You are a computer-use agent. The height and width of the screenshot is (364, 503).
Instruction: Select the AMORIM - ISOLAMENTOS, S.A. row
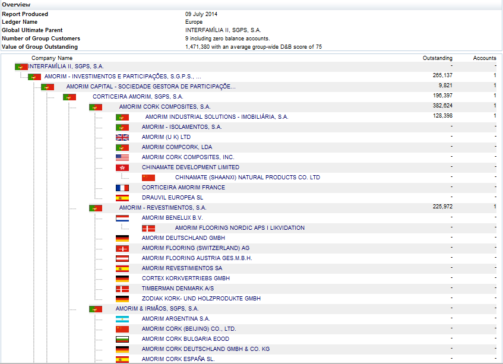(x=182, y=127)
